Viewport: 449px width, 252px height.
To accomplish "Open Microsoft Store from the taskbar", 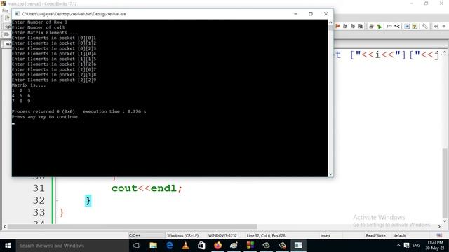I will coord(201,246).
